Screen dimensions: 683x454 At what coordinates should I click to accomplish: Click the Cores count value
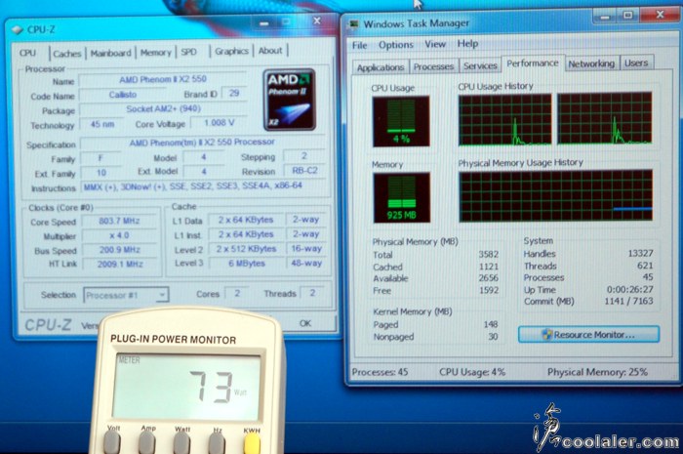click(237, 293)
